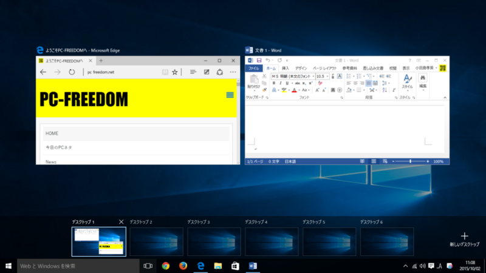Click Align Left in Word paragraph group

[349, 83]
